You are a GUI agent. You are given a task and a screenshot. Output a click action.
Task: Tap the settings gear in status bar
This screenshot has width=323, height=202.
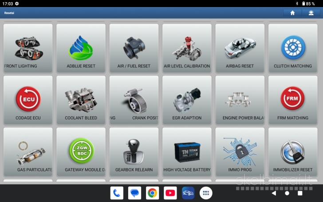click(x=17, y=4)
